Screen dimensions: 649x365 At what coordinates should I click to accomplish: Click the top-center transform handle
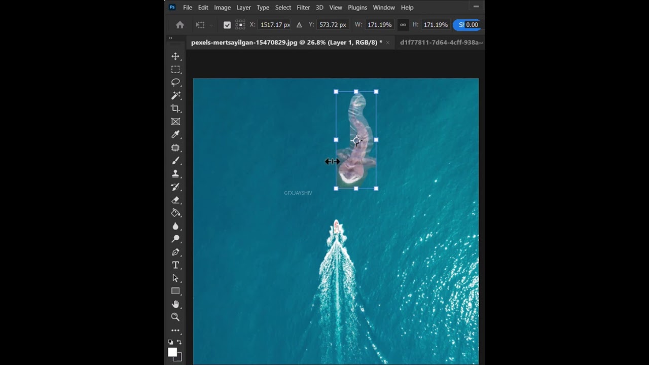356,92
